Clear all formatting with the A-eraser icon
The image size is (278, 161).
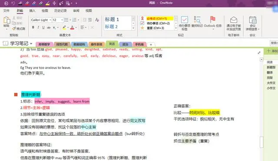tap(97, 20)
